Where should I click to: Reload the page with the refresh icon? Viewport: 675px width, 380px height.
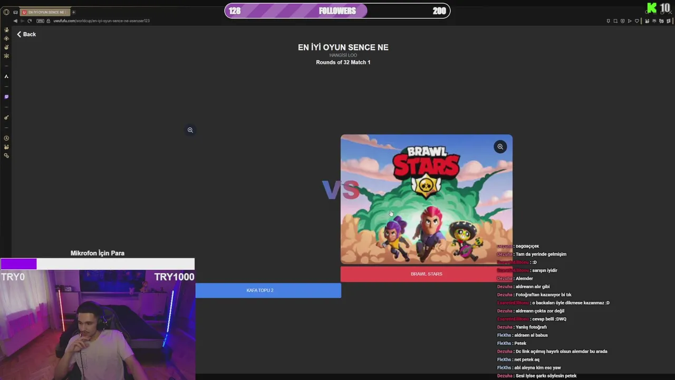point(30,21)
